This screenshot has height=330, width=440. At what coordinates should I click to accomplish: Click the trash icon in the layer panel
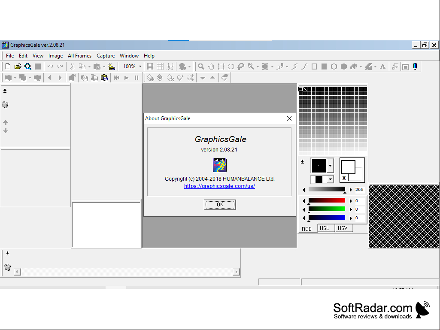coord(5,105)
